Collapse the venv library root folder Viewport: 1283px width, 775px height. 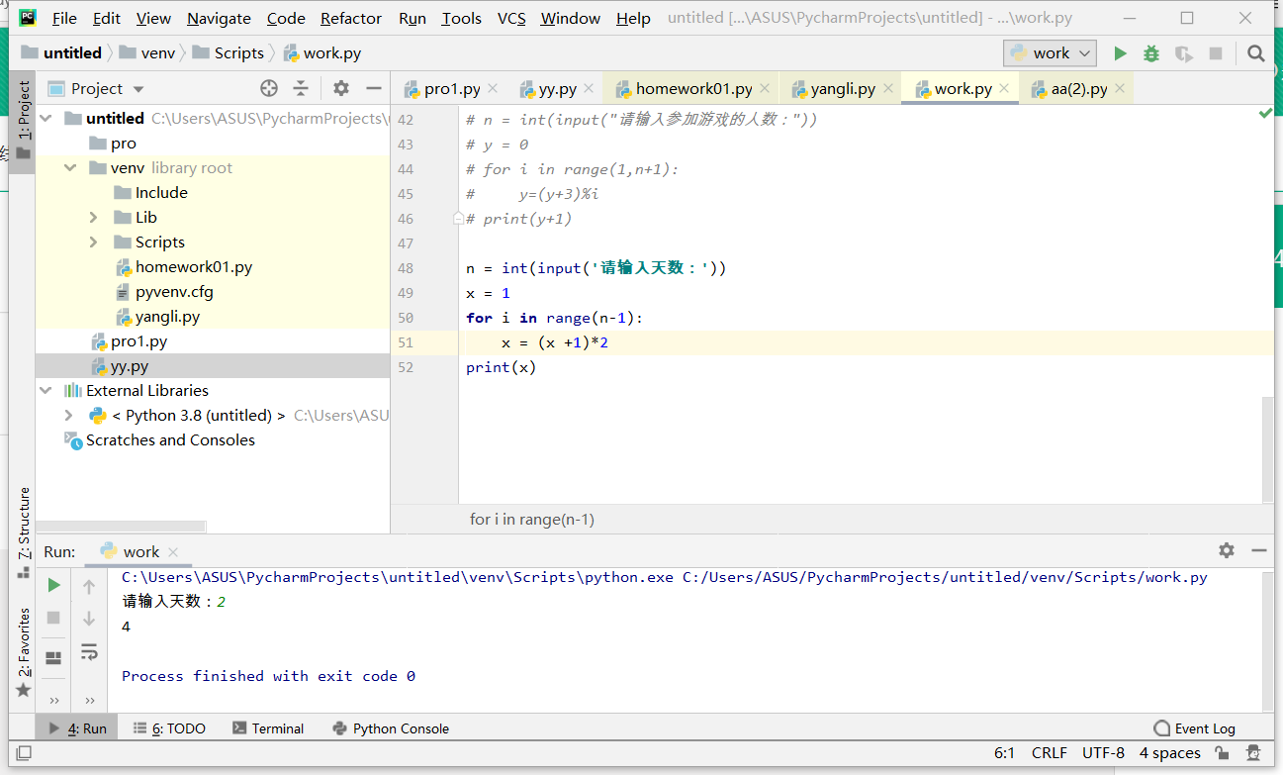[x=70, y=168]
